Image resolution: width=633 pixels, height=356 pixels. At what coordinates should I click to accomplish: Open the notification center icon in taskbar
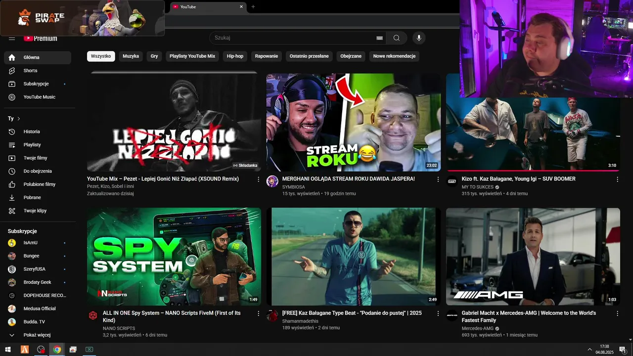click(x=623, y=350)
